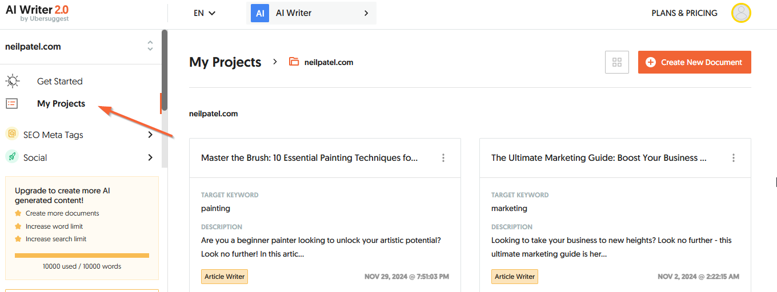This screenshot has width=777, height=292.
Task: Expand the Social menu section
Action: pyautogui.click(x=150, y=157)
